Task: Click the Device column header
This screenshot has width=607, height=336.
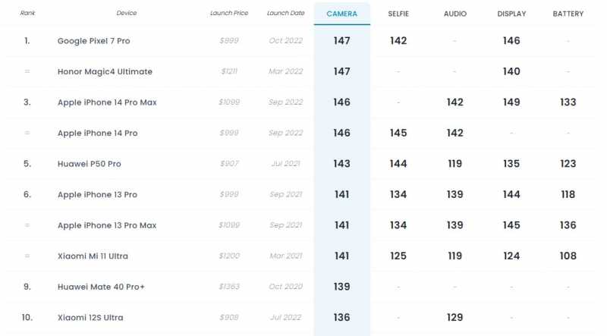Action: (x=127, y=13)
